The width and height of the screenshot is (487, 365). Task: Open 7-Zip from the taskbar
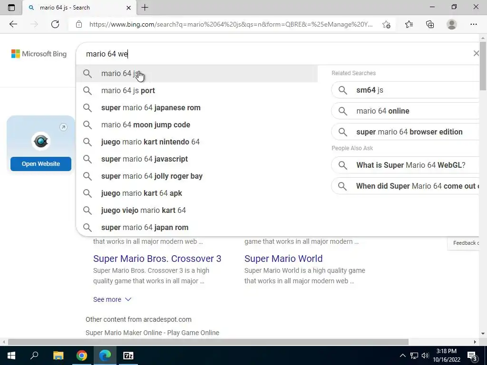point(128,355)
